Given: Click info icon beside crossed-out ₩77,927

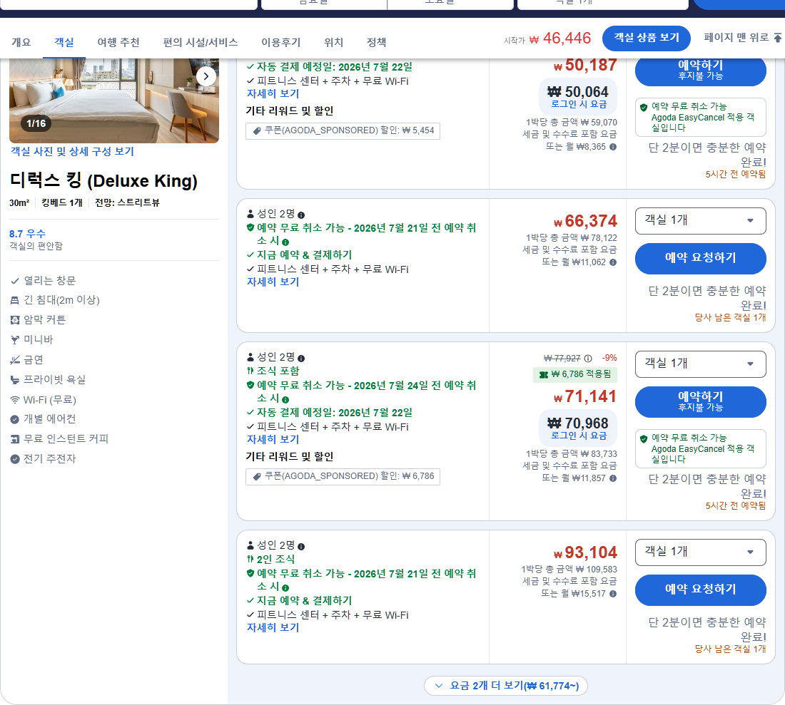Looking at the screenshot, I should [588, 359].
